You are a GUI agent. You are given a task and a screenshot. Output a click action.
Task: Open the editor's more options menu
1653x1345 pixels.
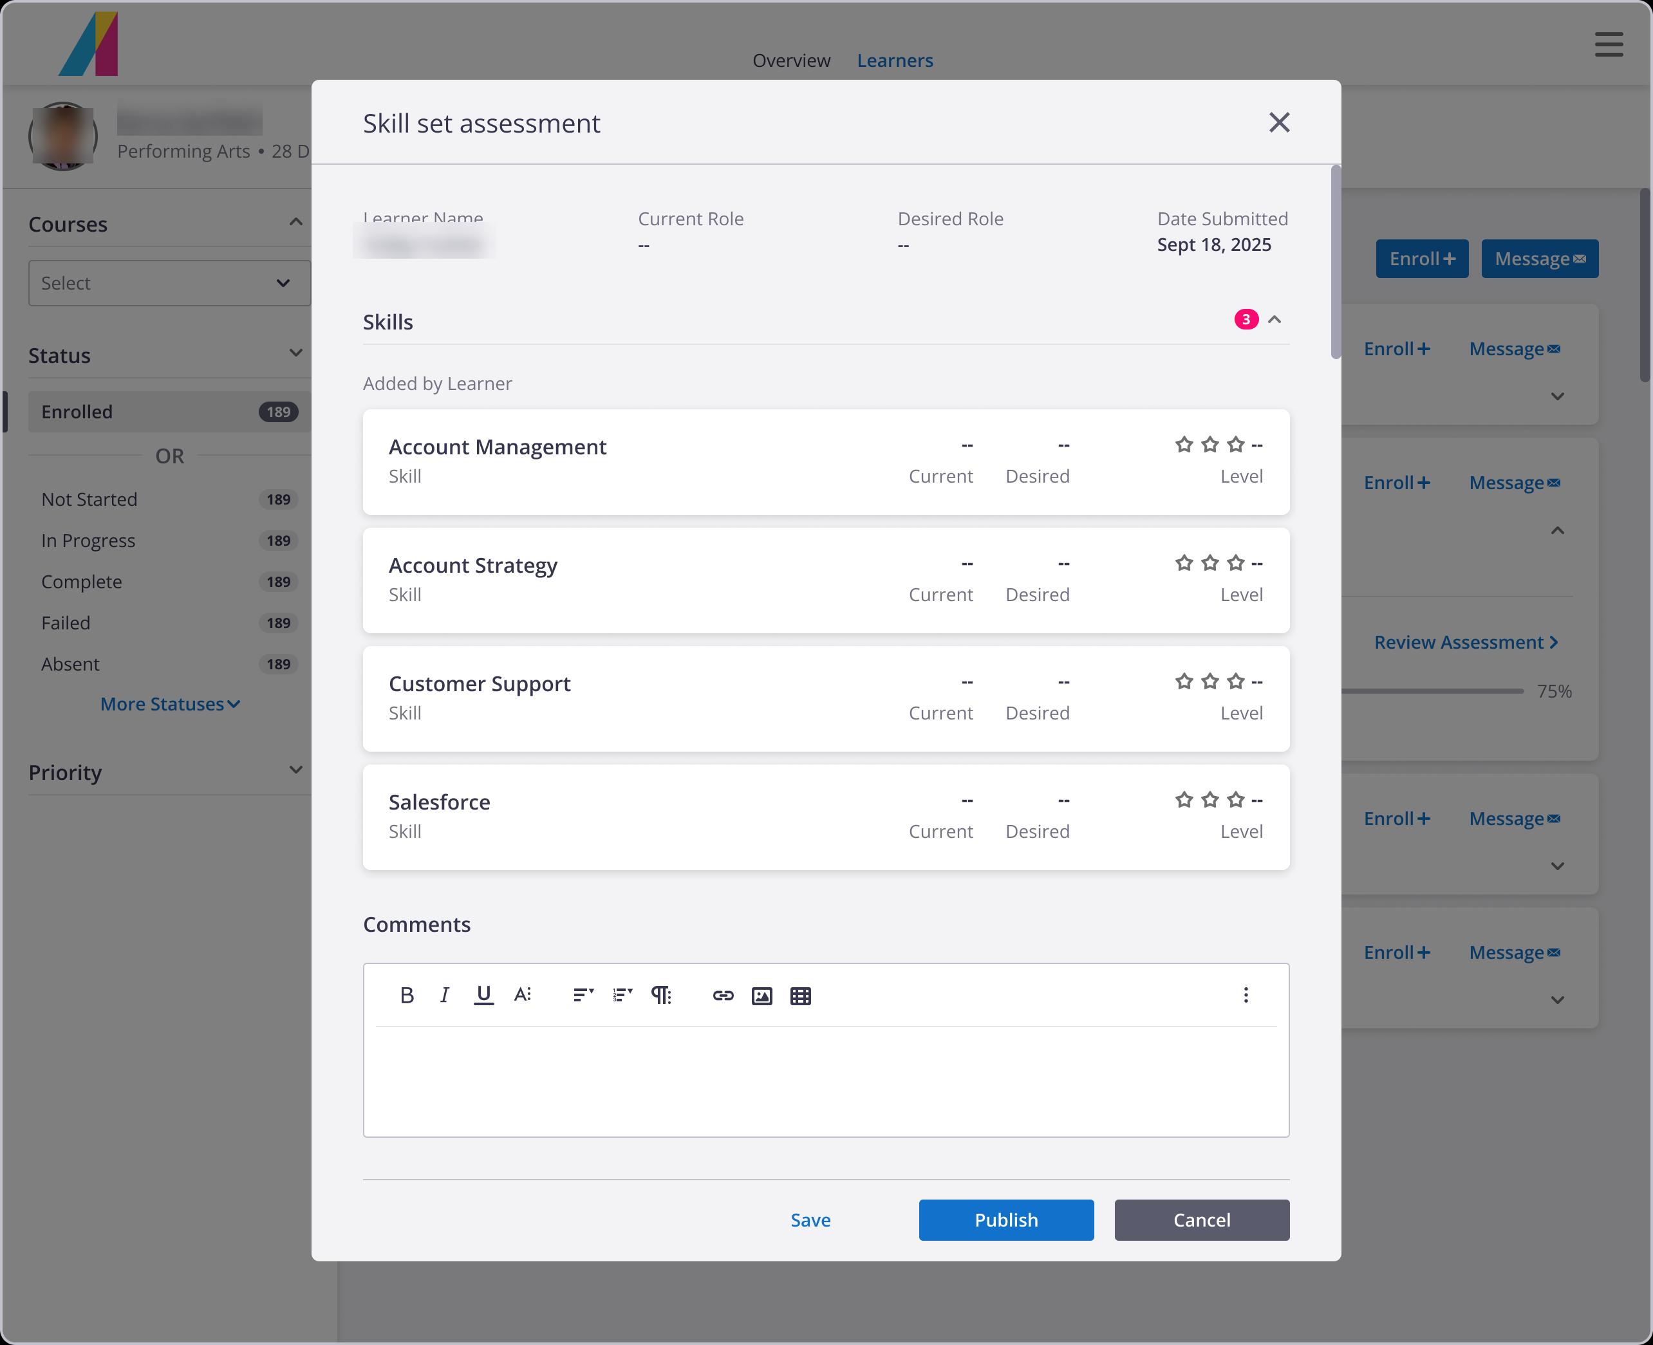pyautogui.click(x=1246, y=996)
